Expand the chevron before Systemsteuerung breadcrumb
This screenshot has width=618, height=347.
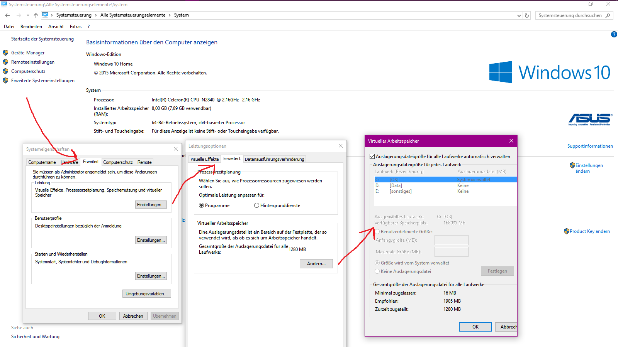point(52,15)
